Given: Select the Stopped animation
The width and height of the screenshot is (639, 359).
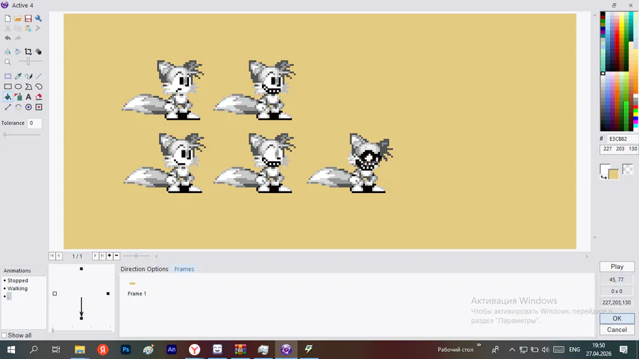Looking at the screenshot, I should click(18, 280).
